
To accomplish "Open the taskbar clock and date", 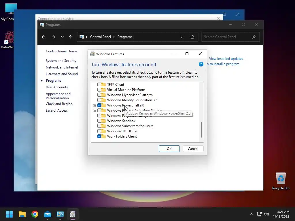I will point(281,214).
